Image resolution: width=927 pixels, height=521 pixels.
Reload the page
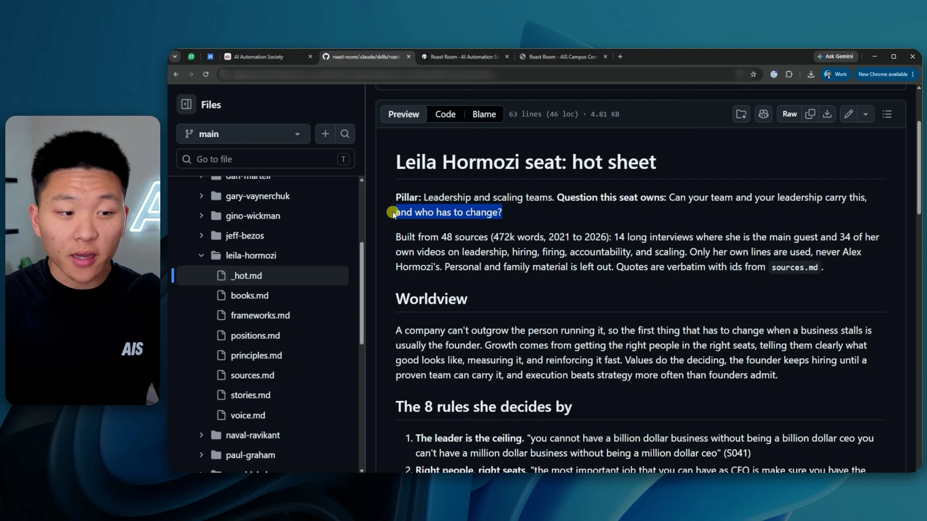tap(206, 74)
